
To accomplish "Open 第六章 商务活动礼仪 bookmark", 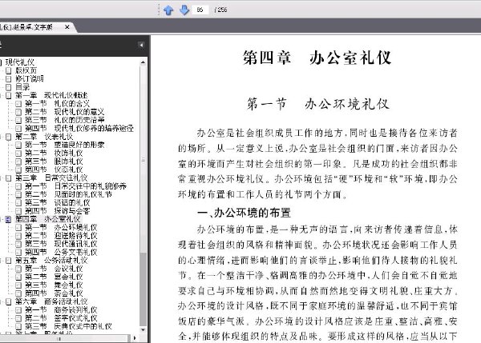I will pos(51,301).
